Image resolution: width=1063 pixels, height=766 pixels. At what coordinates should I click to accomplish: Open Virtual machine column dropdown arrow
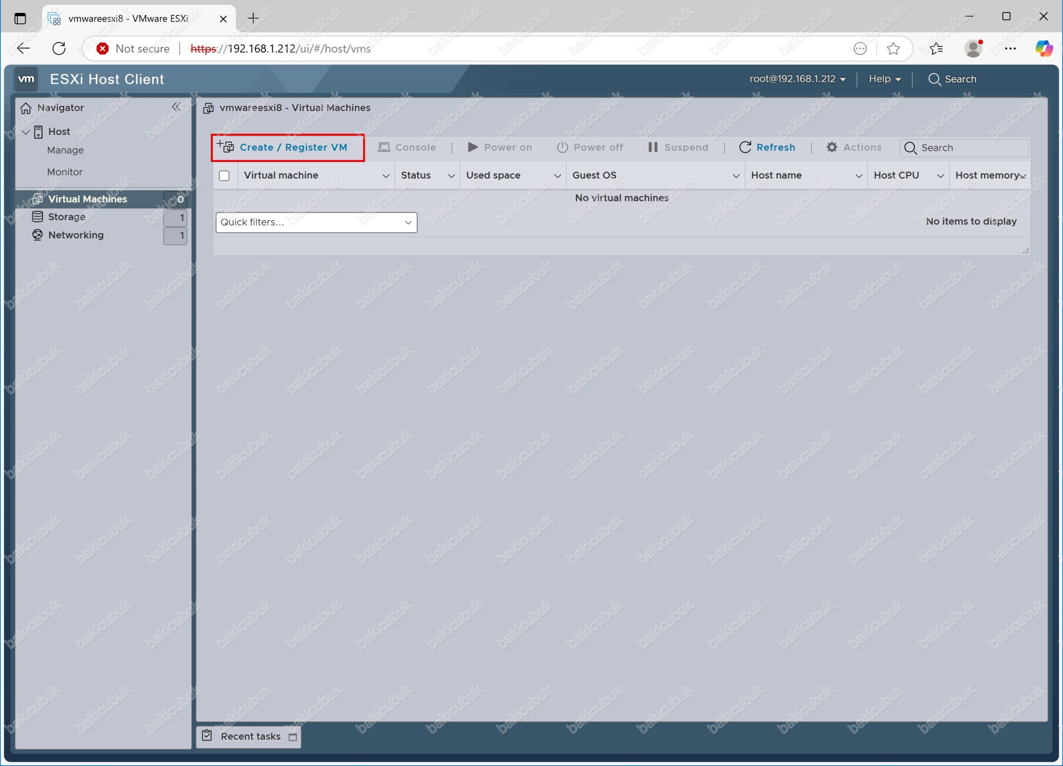pos(386,176)
